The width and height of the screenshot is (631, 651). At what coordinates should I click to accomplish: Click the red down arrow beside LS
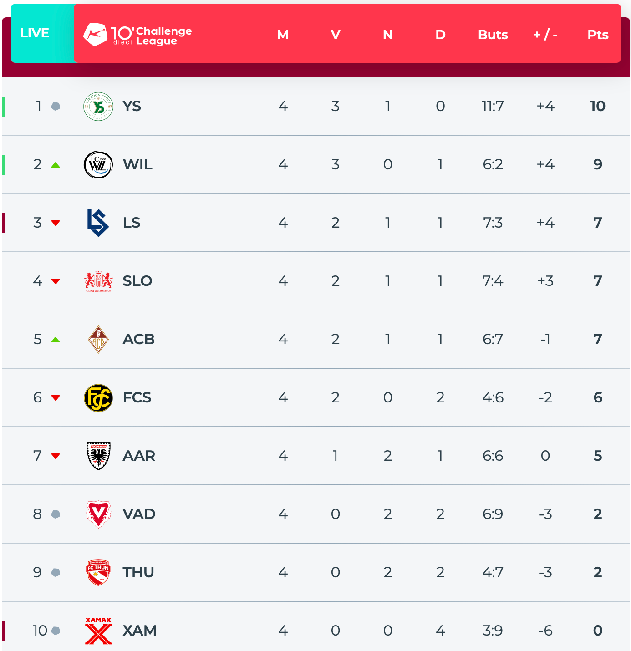coord(56,223)
